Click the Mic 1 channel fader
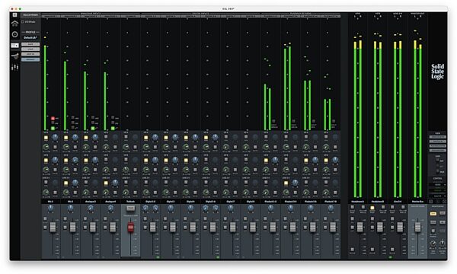457x274 pixels. (x=53, y=228)
